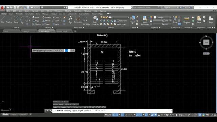The image size is (217, 122).
Task: Close the command line with X button
Action: point(47,111)
